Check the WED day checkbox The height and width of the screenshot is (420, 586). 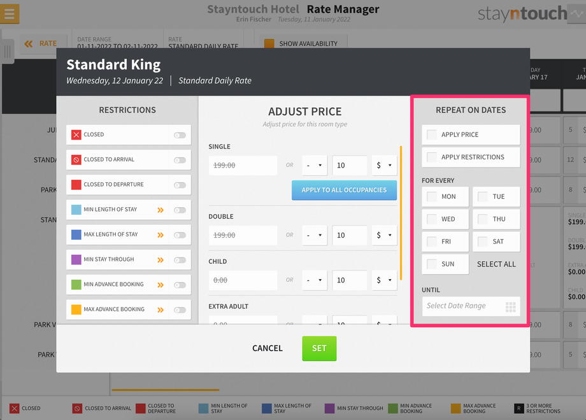pos(432,219)
